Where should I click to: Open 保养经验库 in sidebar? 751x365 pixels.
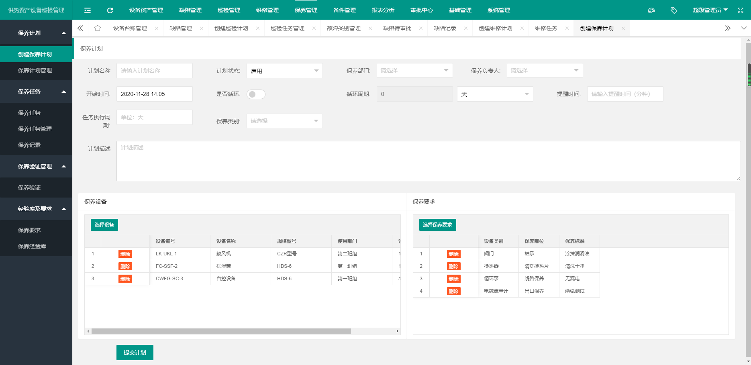(36, 246)
